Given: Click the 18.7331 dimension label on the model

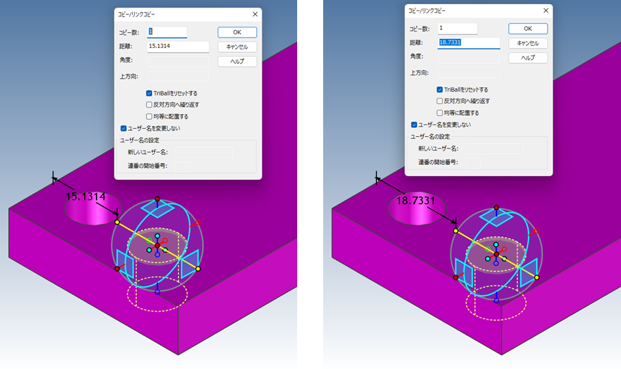Looking at the screenshot, I should tap(416, 200).
